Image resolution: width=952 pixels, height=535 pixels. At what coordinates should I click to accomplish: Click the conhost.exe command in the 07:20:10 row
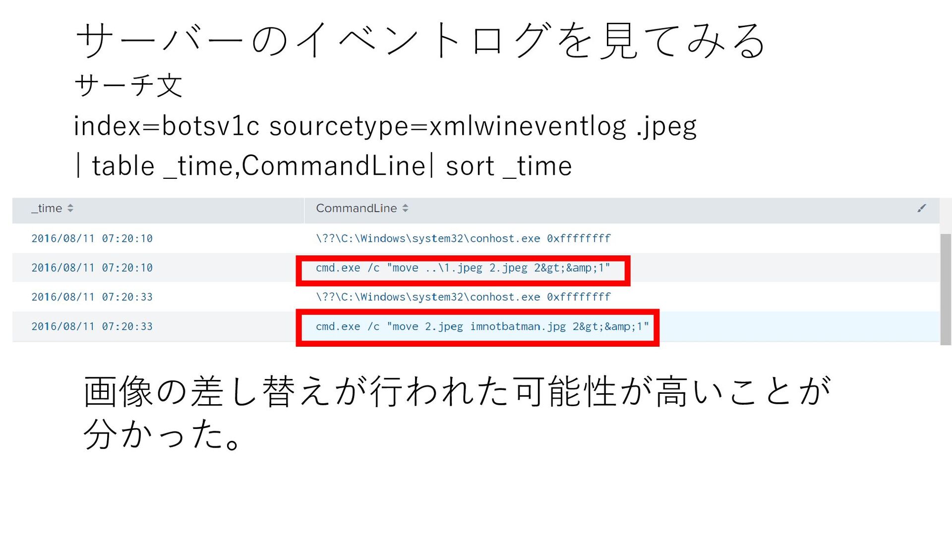pos(463,239)
